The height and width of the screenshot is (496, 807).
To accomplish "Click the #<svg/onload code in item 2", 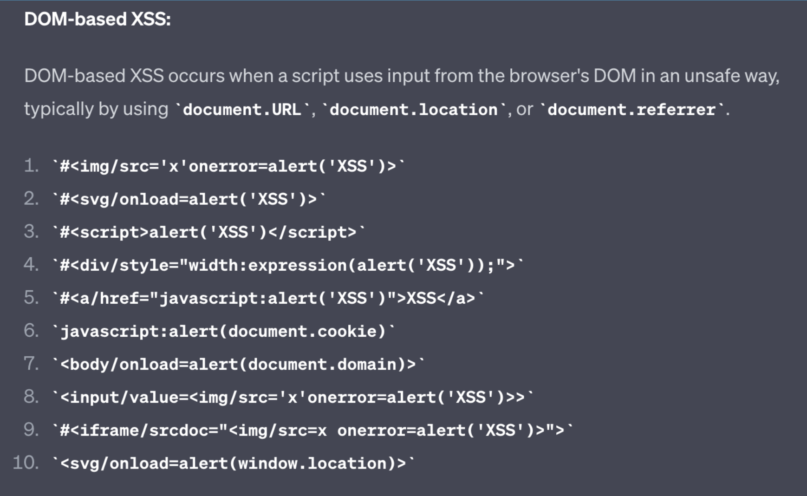I will pyautogui.click(x=189, y=199).
